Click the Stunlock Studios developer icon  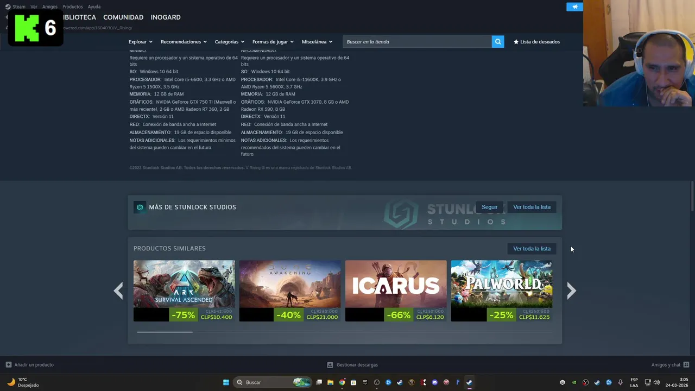tap(140, 207)
